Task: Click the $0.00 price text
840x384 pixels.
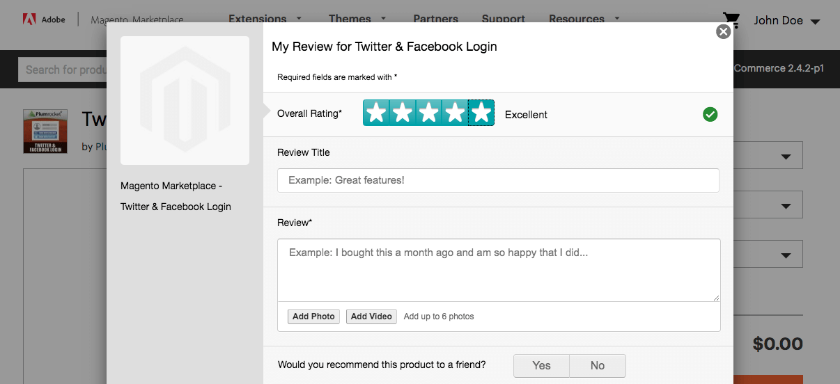Action: point(777,344)
